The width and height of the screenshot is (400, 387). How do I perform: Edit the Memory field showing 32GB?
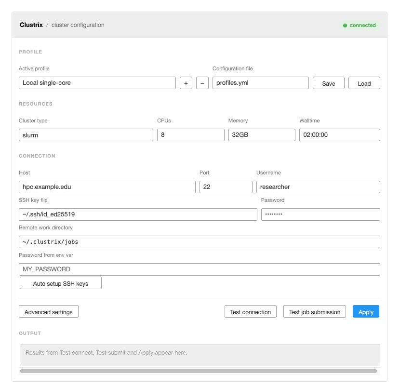(x=262, y=135)
